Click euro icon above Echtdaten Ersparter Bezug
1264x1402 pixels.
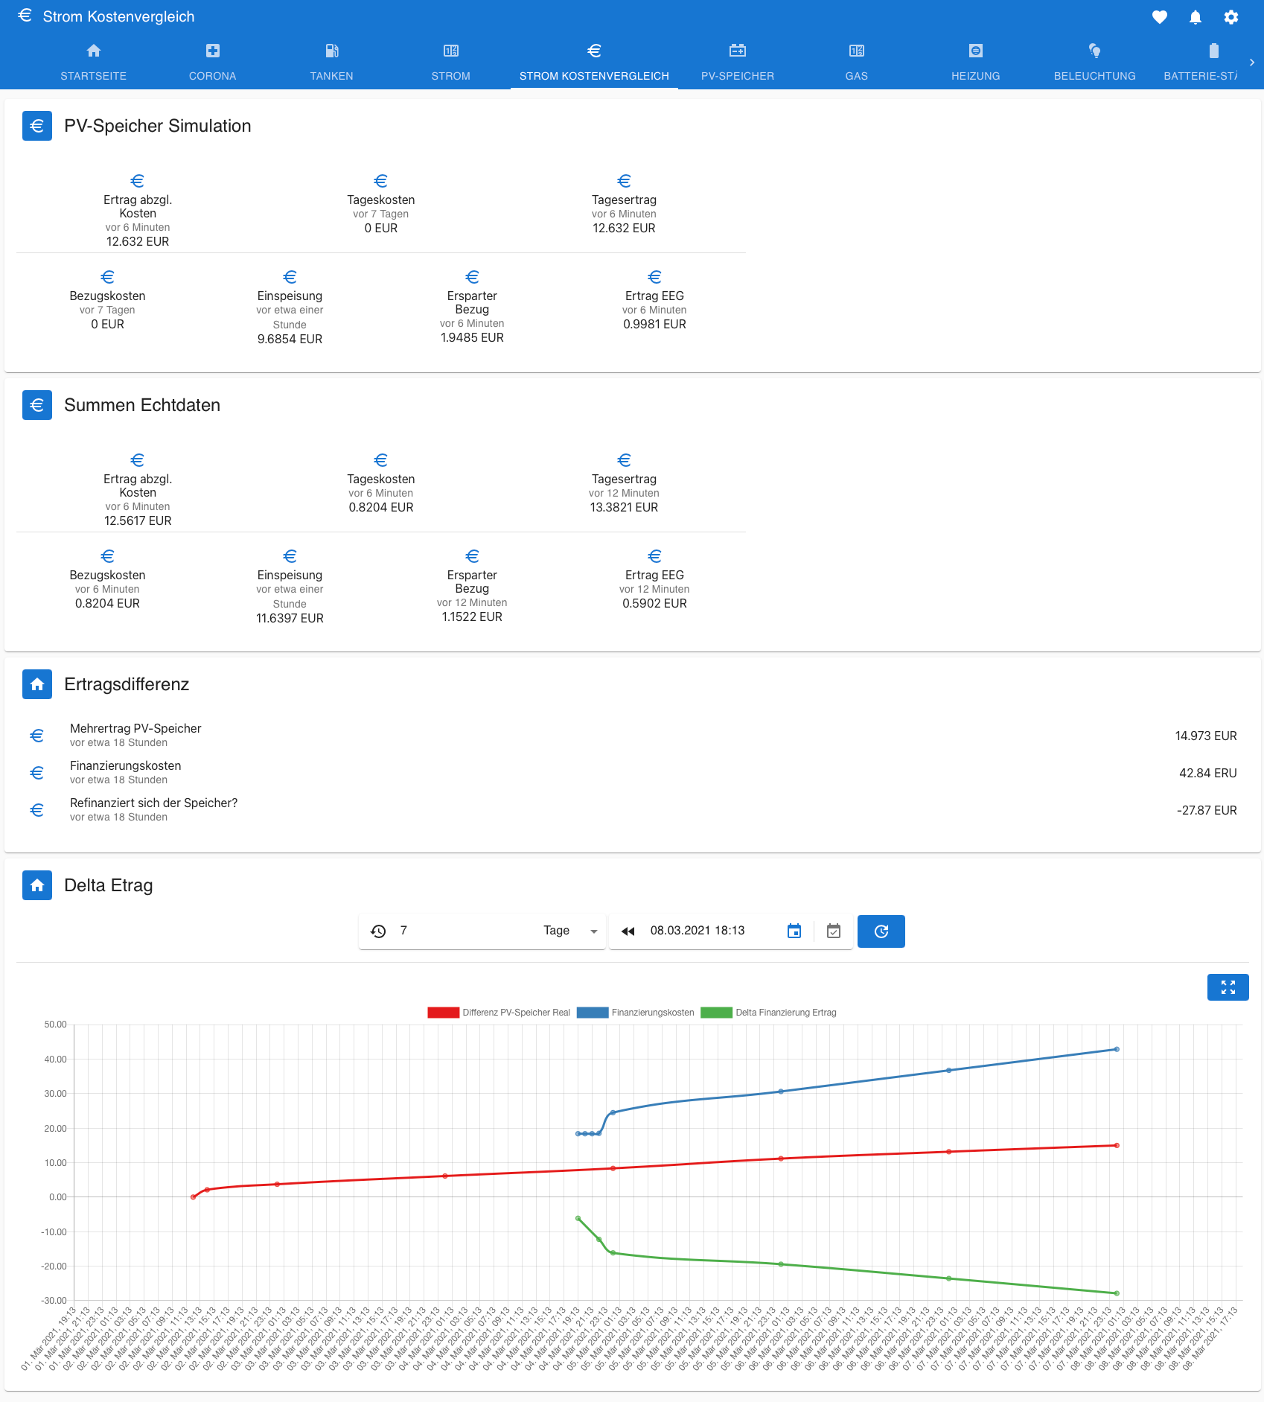point(473,556)
